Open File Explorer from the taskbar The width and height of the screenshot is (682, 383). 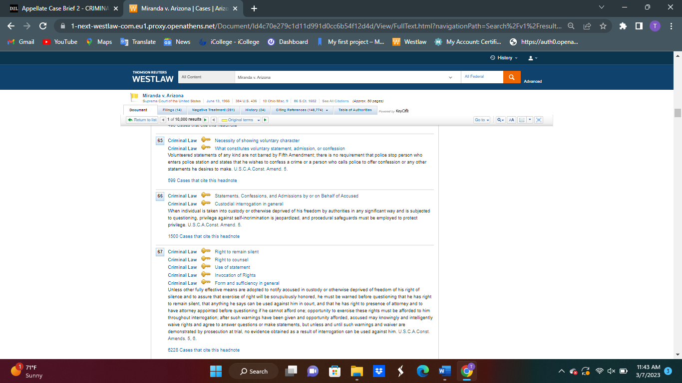pos(356,371)
